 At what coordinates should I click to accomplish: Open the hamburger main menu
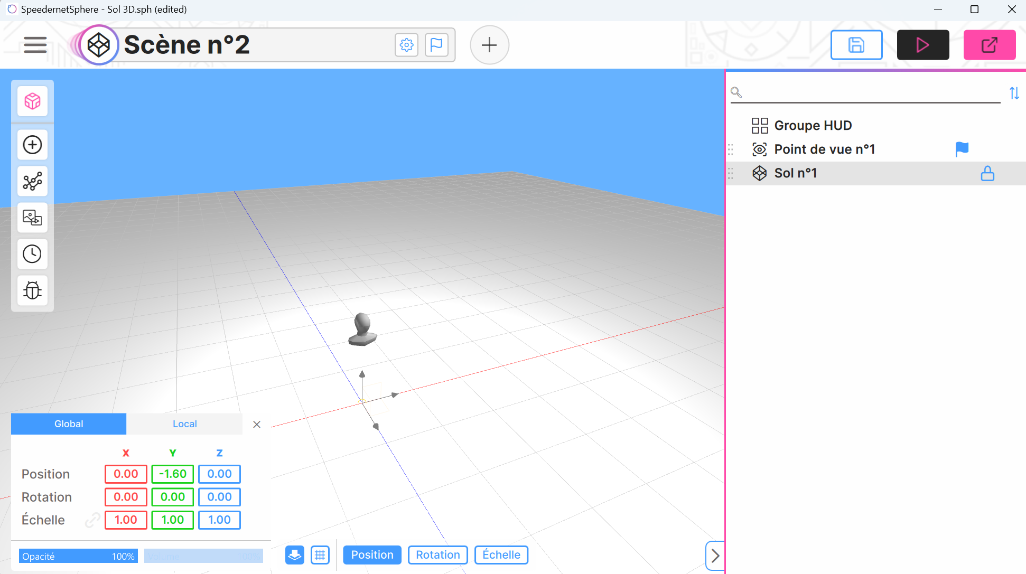(35, 45)
